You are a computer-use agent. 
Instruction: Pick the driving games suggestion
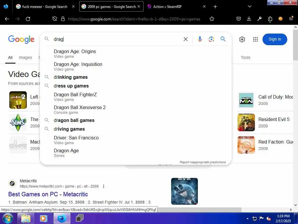point(136,129)
